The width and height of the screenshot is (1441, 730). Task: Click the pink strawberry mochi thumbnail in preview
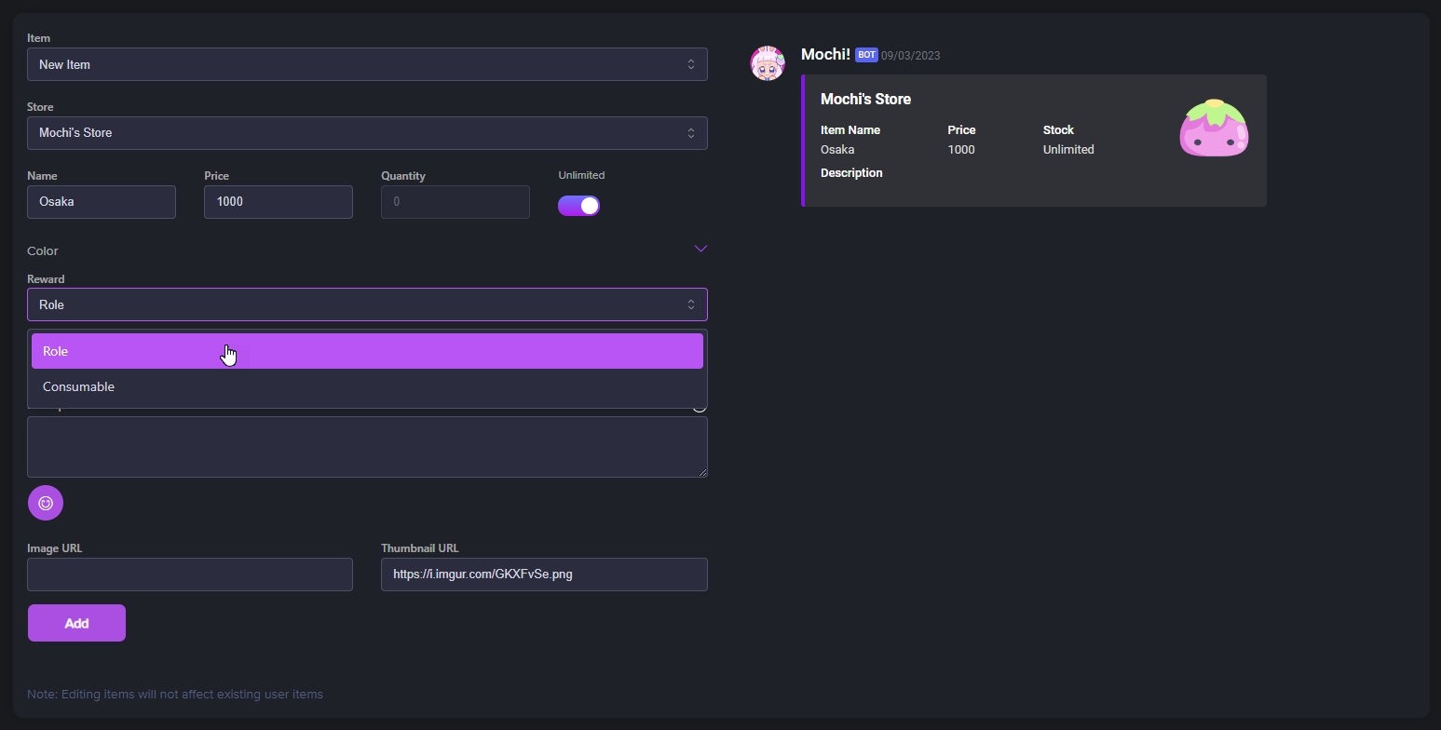click(1213, 128)
